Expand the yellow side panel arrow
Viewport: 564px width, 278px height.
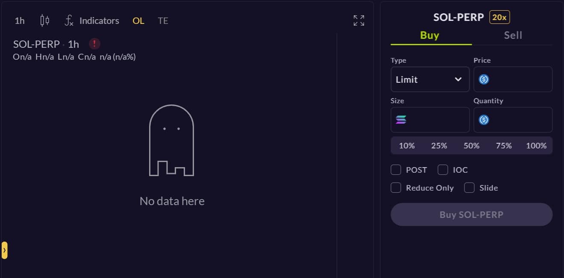tap(4, 250)
